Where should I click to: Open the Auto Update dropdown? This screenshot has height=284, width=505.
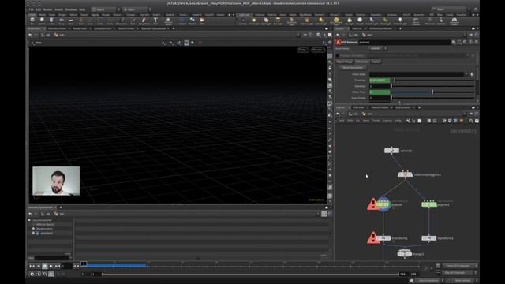click(465, 281)
